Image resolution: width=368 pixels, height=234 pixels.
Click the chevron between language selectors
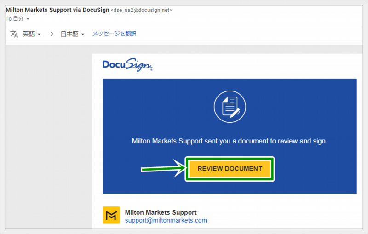pos(52,34)
